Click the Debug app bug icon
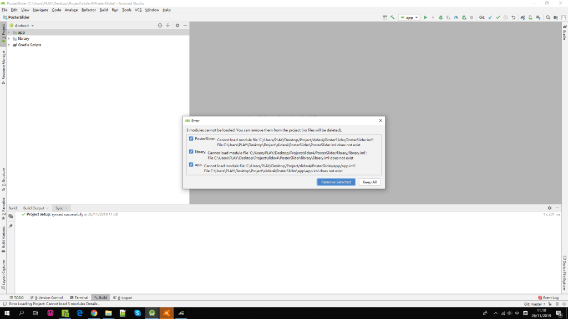The height and width of the screenshot is (319, 568). (x=440, y=17)
